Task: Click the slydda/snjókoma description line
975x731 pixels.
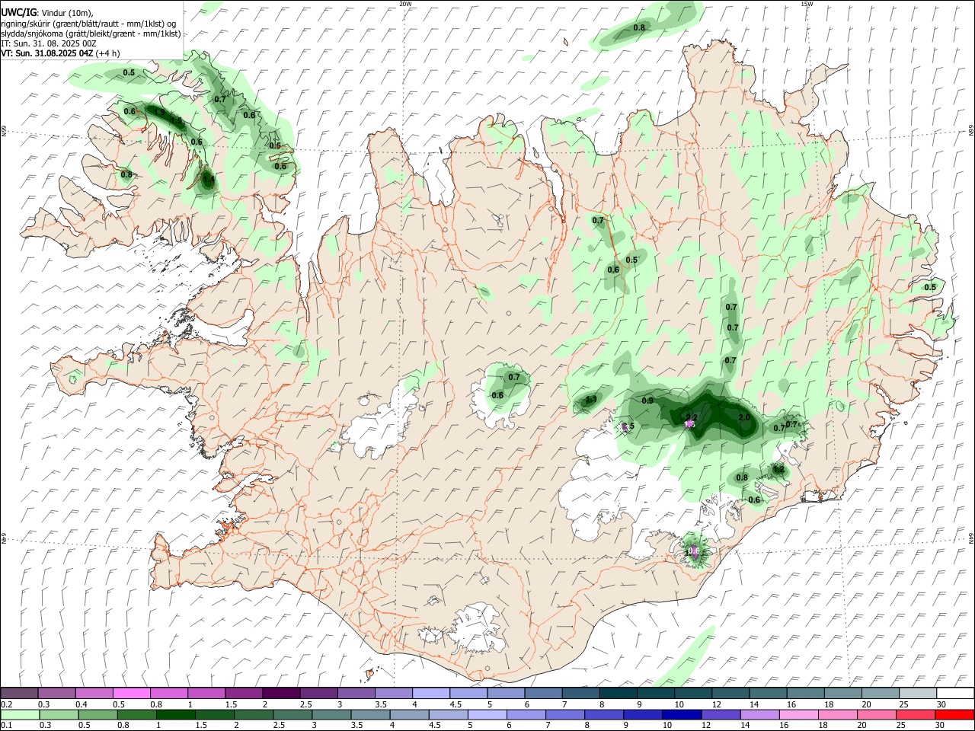Action: tap(91, 34)
